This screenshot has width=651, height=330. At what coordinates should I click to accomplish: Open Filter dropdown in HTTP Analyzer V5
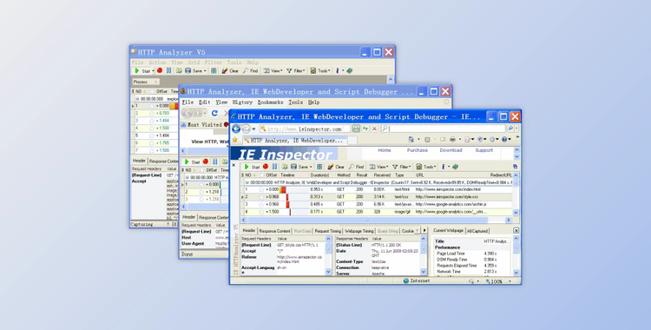pos(296,70)
